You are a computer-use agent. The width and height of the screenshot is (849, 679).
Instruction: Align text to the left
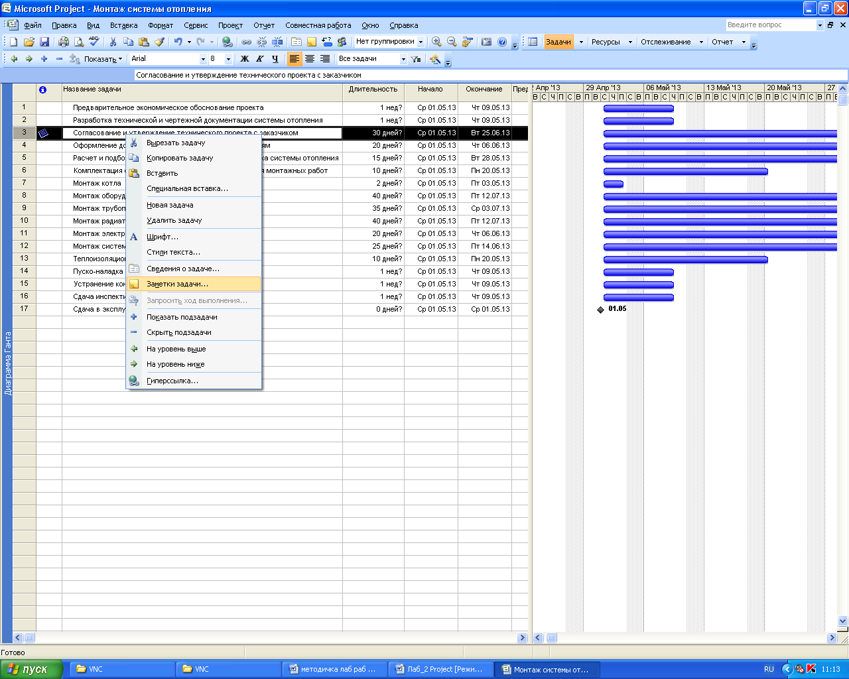click(x=294, y=59)
